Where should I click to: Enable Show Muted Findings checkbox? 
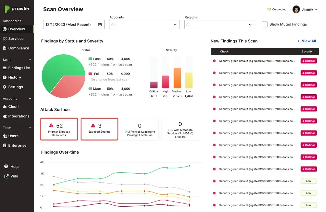point(265,24)
